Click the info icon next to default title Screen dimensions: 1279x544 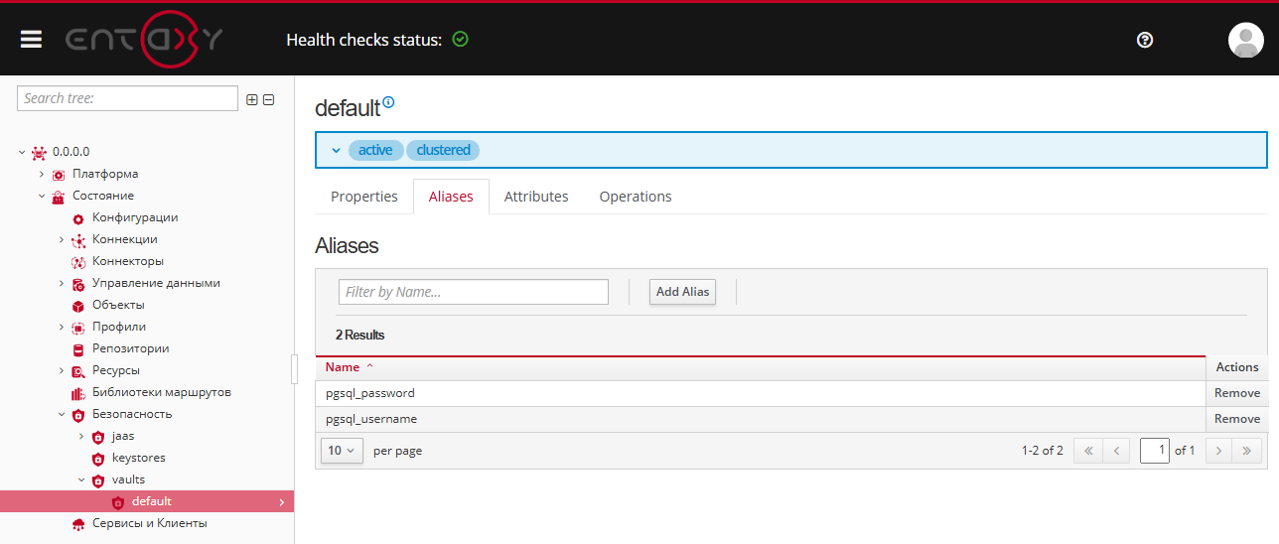click(x=389, y=102)
